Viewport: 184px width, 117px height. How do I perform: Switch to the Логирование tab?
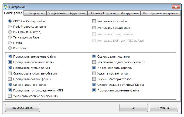[57, 13]
